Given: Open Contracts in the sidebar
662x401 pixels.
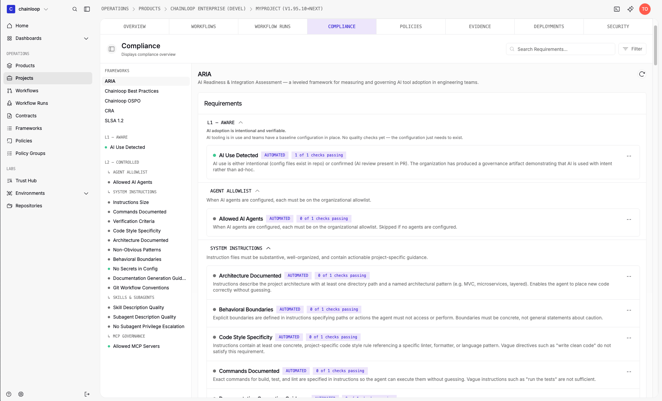Looking at the screenshot, I should pos(48,116).
